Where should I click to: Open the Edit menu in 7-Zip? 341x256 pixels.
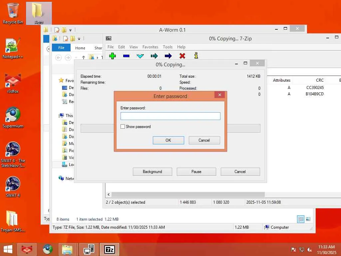(x=121, y=47)
